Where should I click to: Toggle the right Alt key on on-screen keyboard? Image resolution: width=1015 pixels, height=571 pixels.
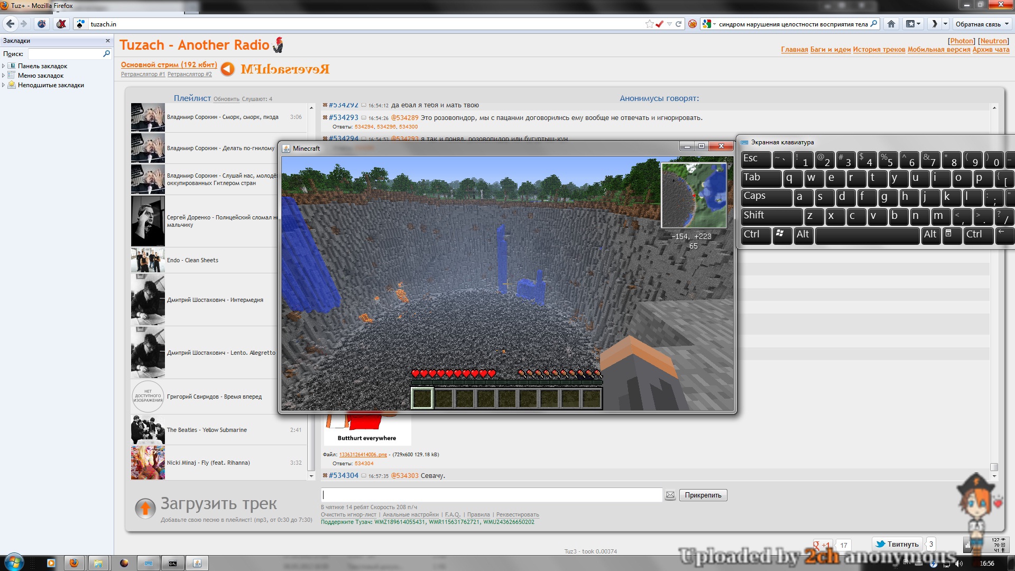click(x=931, y=235)
